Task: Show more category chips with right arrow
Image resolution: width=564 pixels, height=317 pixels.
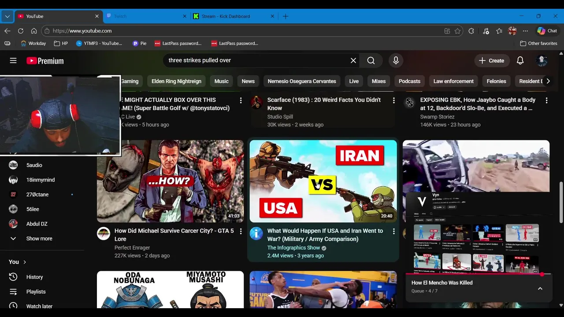Action: pos(548,81)
